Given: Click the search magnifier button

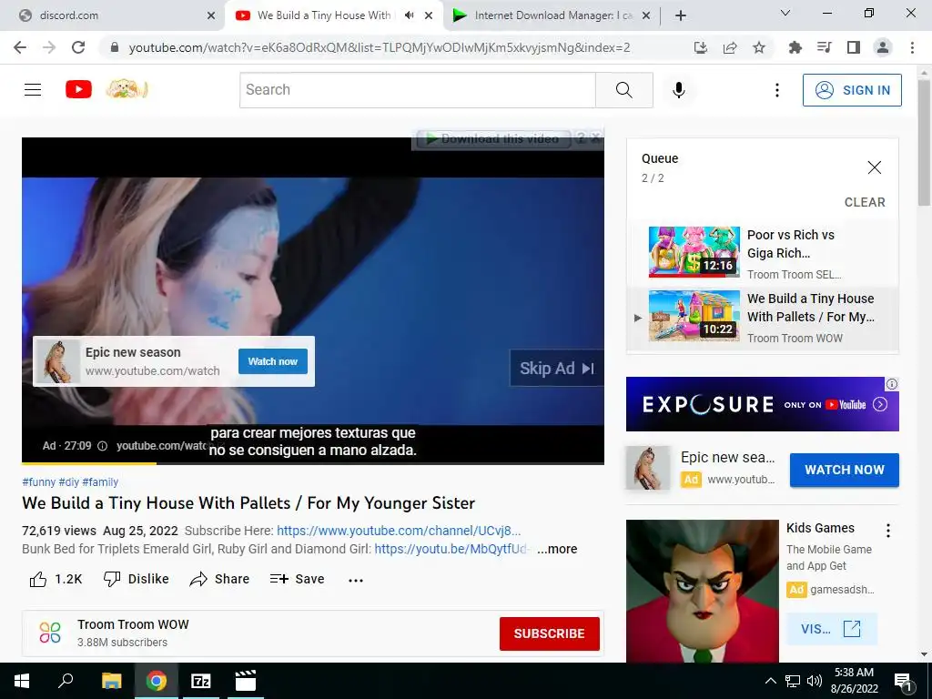Looking at the screenshot, I should coord(624,90).
